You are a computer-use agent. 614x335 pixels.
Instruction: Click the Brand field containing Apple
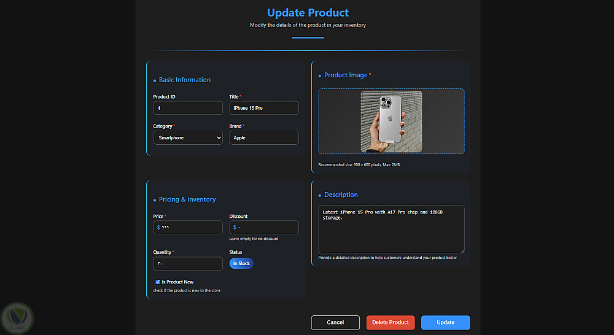(x=264, y=138)
